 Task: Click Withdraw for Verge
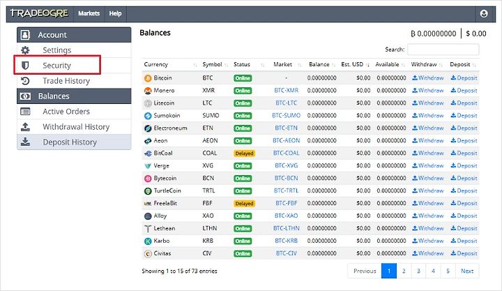click(x=427, y=165)
